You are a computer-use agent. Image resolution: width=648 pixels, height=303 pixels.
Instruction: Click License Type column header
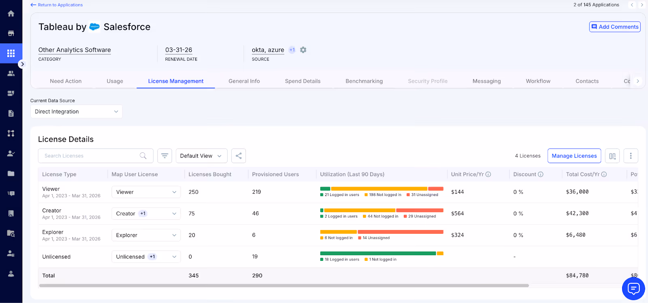59,174
